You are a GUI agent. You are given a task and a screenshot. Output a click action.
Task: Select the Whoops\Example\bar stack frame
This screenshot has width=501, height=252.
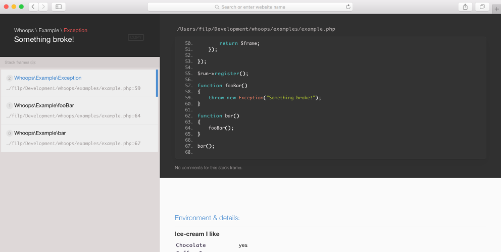[x=40, y=133]
